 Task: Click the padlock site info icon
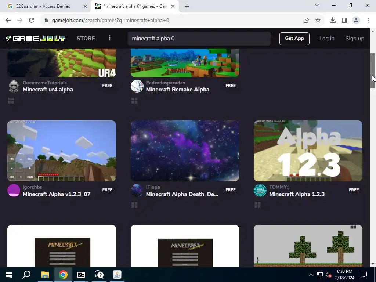[x=46, y=21]
